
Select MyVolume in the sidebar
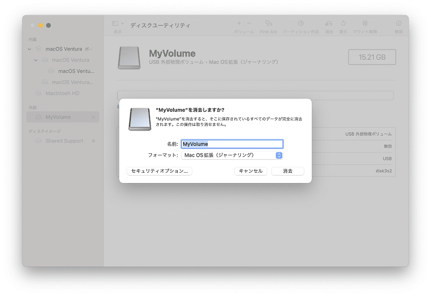click(x=62, y=117)
